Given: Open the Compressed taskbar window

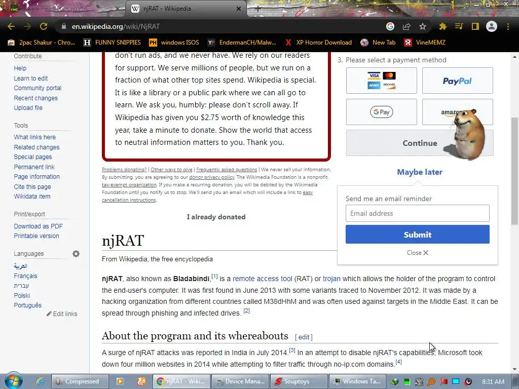Looking at the screenshot, I should coord(80,381).
